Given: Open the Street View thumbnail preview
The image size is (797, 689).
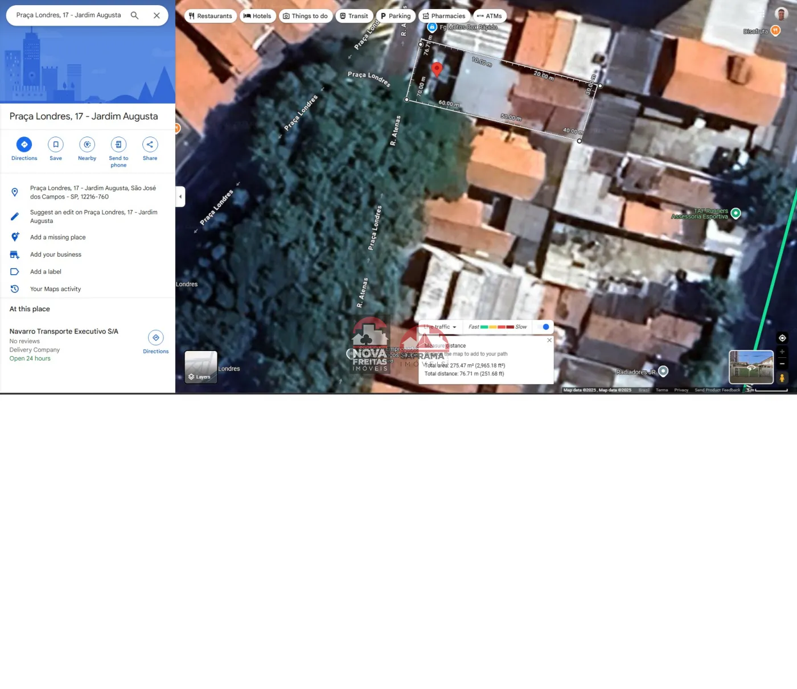Looking at the screenshot, I should pyautogui.click(x=751, y=367).
